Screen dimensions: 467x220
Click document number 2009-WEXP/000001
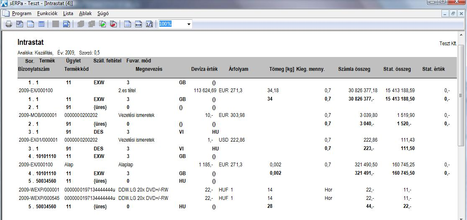click(x=39, y=189)
